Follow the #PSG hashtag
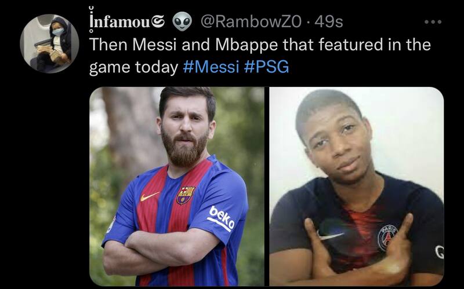Viewport: 464px width, 289px height. [x=267, y=67]
